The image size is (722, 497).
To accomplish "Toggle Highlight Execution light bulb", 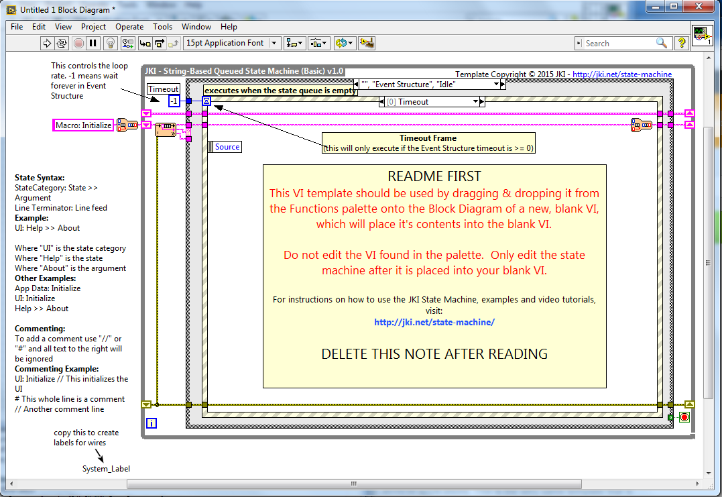I will 111,44.
